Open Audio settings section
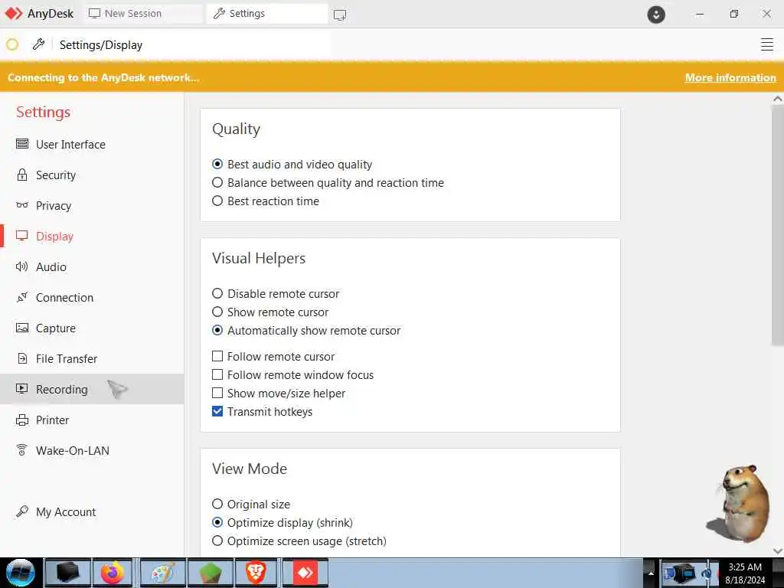 [x=92, y=266]
